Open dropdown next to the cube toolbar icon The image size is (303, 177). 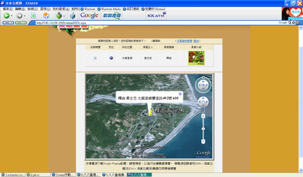64,16
